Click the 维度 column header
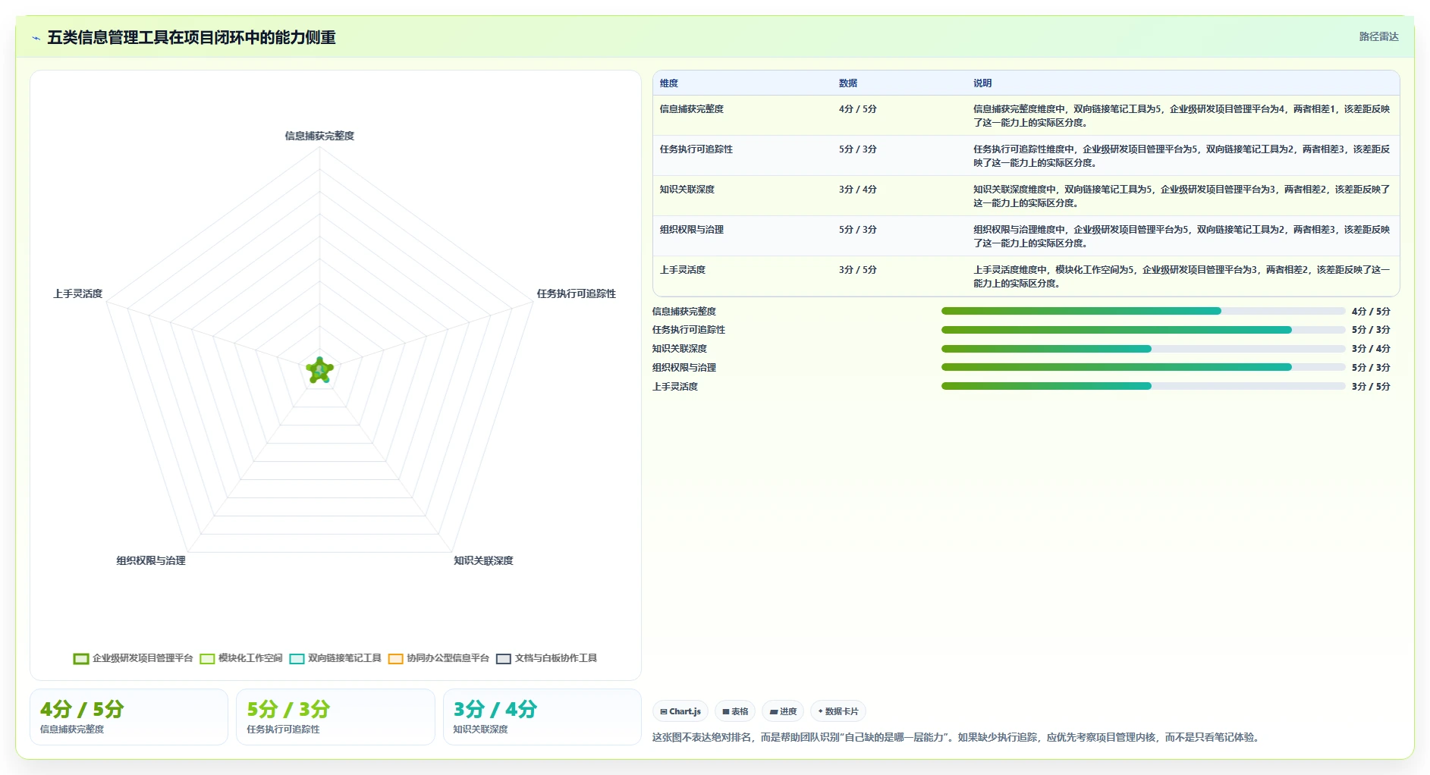Viewport: 1430px width, 775px height. pos(669,83)
